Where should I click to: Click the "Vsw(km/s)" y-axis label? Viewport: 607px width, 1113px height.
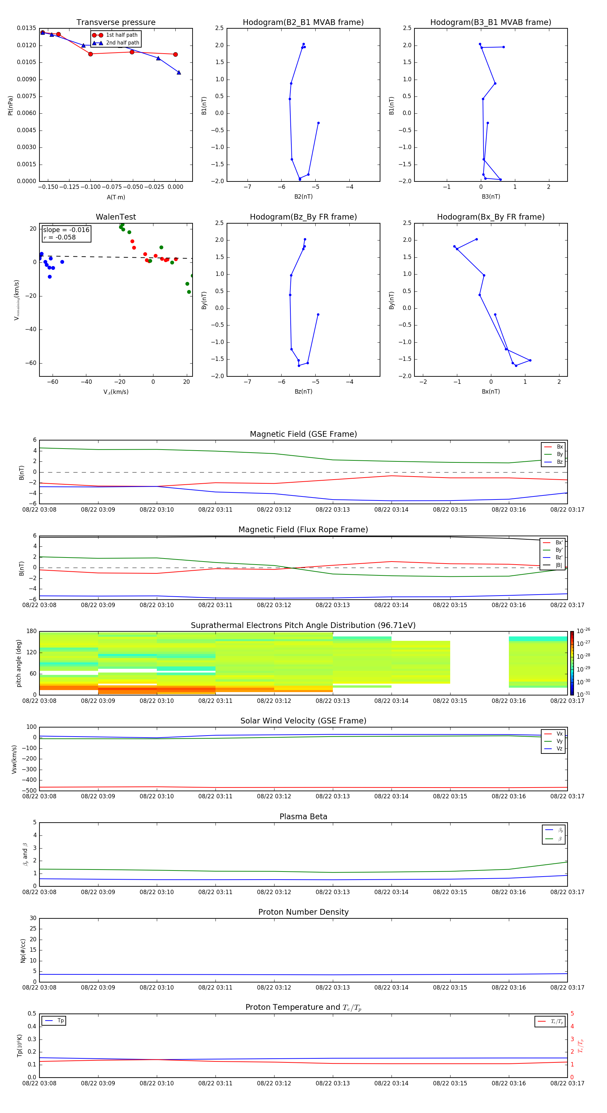14,759
